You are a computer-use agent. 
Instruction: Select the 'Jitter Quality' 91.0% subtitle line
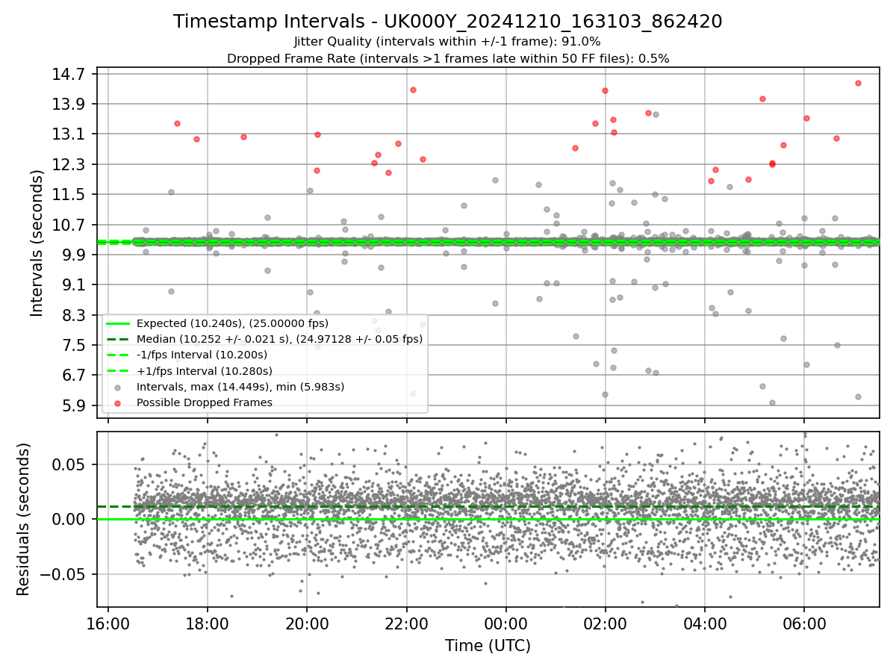click(447, 42)
